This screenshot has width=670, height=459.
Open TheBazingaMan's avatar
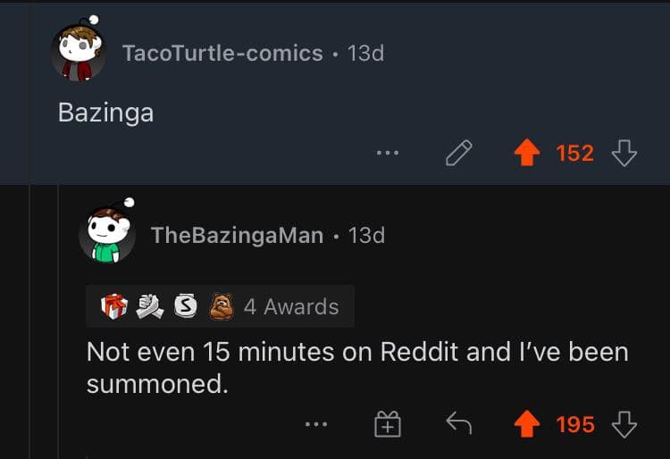[107, 233]
